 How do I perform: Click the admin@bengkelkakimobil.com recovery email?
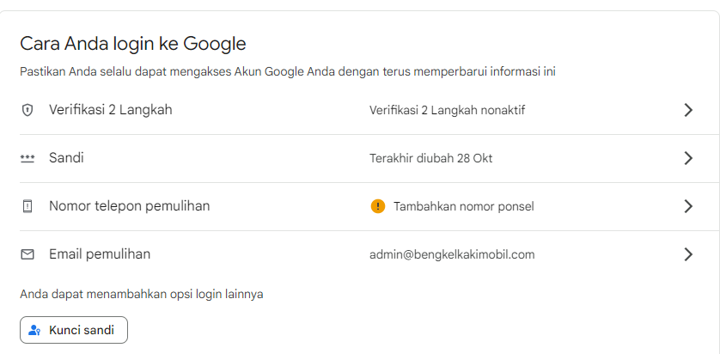[x=452, y=255]
